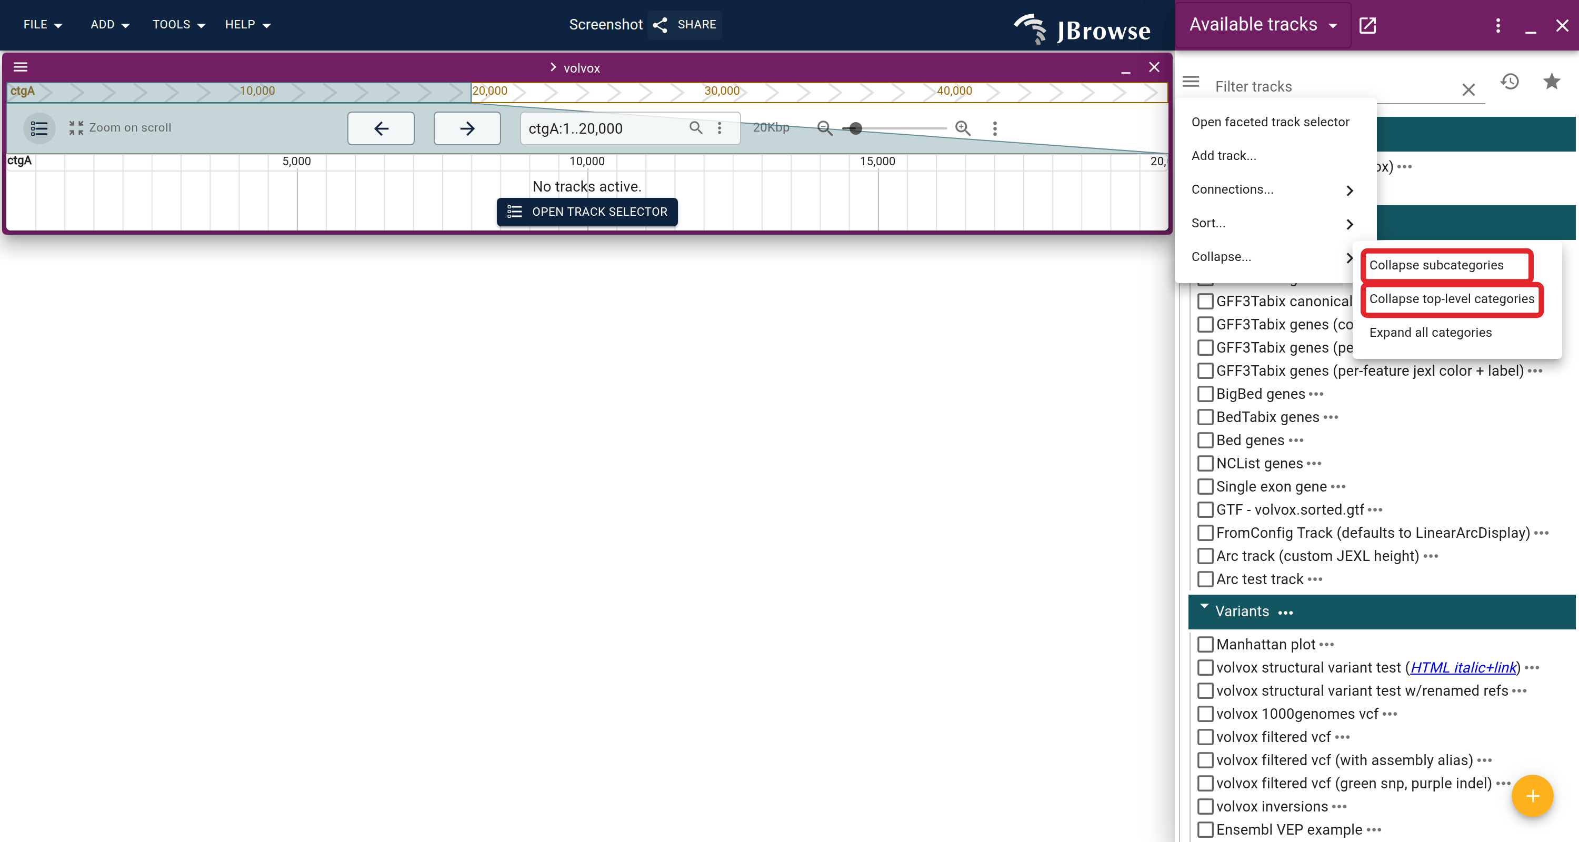Choose Add track... menu entry

click(1275, 156)
